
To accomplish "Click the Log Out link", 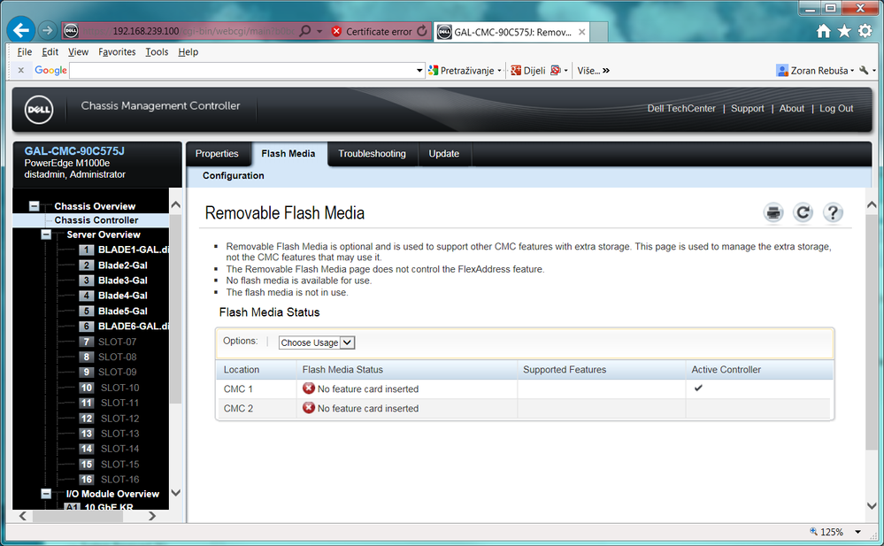I will (836, 108).
